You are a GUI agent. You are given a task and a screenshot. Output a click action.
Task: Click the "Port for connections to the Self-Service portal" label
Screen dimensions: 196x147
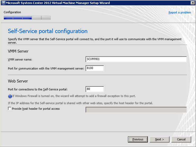tap(39, 89)
